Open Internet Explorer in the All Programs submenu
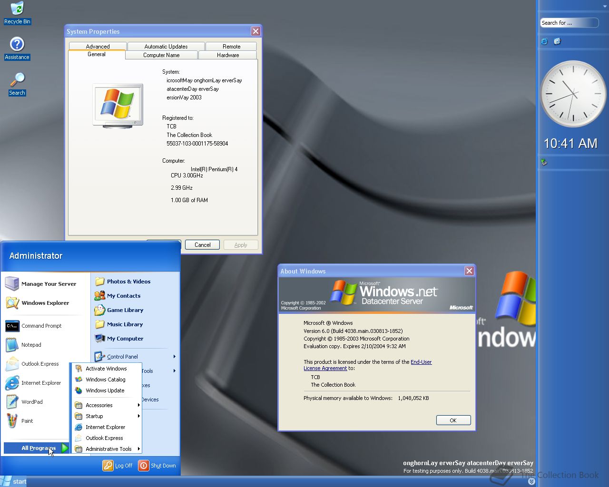Viewport: 609px width, 487px height. [x=106, y=427]
